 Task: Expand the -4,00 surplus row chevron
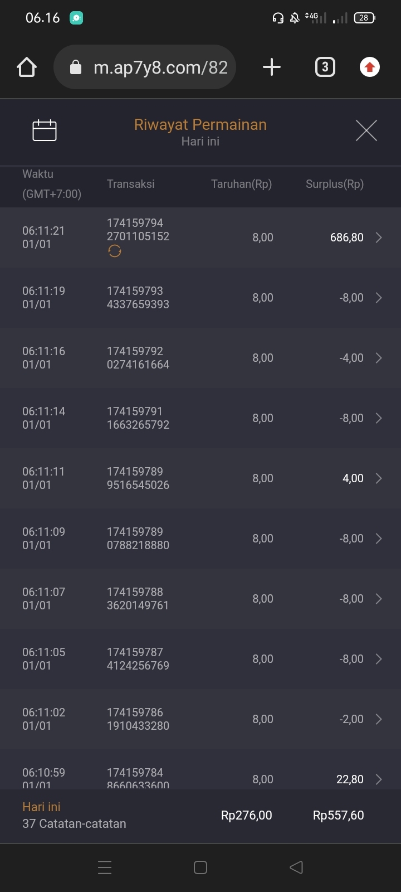pyautogui.click(x=379, y=358)
